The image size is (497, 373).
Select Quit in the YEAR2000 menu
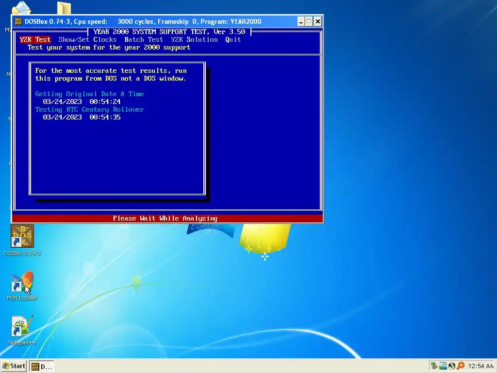coord(233,40)
